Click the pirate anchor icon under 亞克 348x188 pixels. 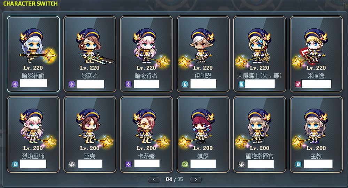click(x=72, y=164)
